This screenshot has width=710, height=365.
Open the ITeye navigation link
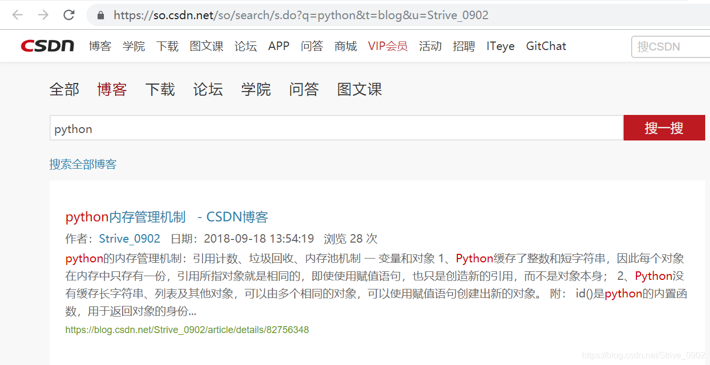pyautogui.click(x=501, y=46)
